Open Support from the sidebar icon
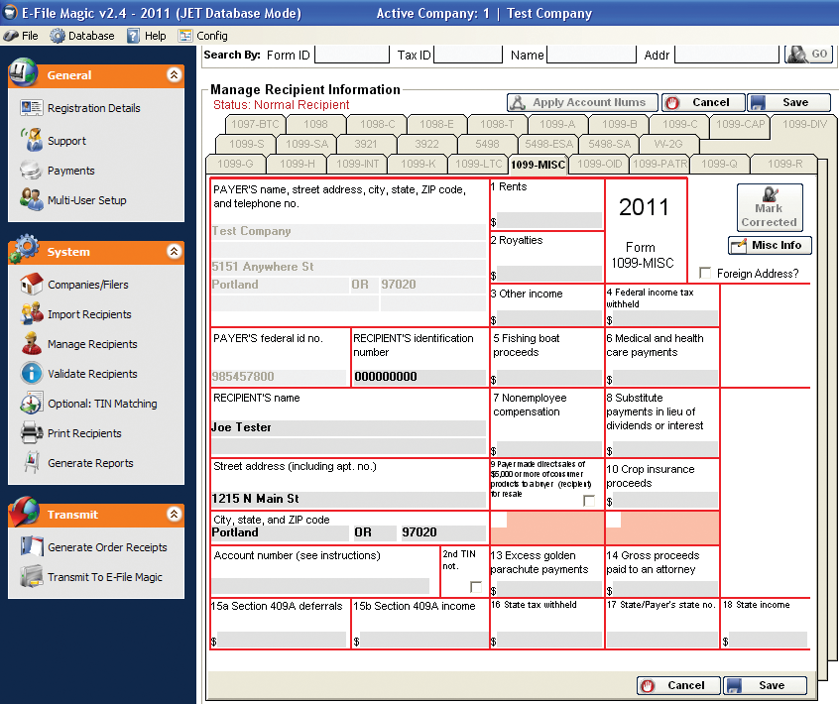Screen dimensions: 839x704 coord(31,141)
